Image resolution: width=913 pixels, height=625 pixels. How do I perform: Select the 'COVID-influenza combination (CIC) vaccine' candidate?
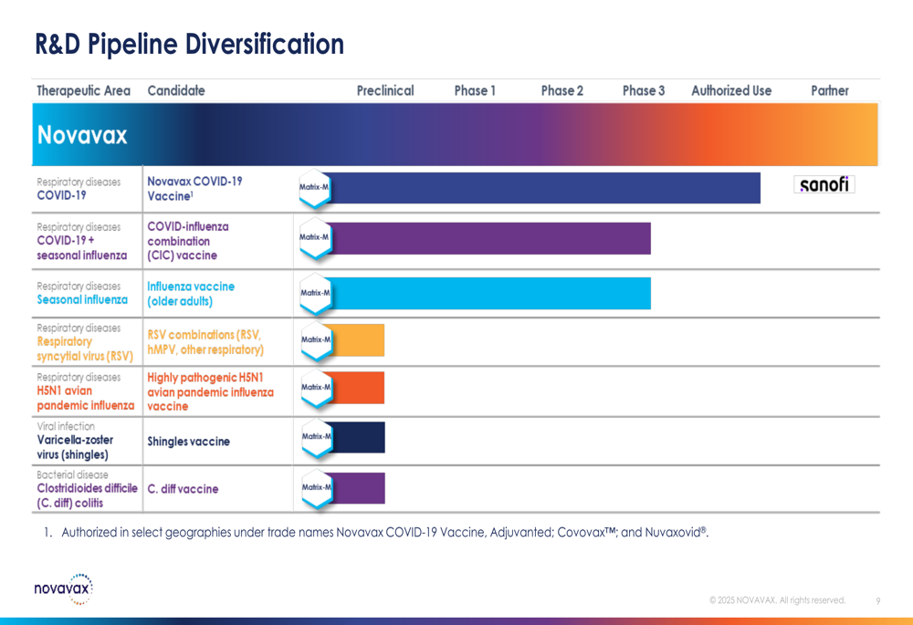point(187,241)
